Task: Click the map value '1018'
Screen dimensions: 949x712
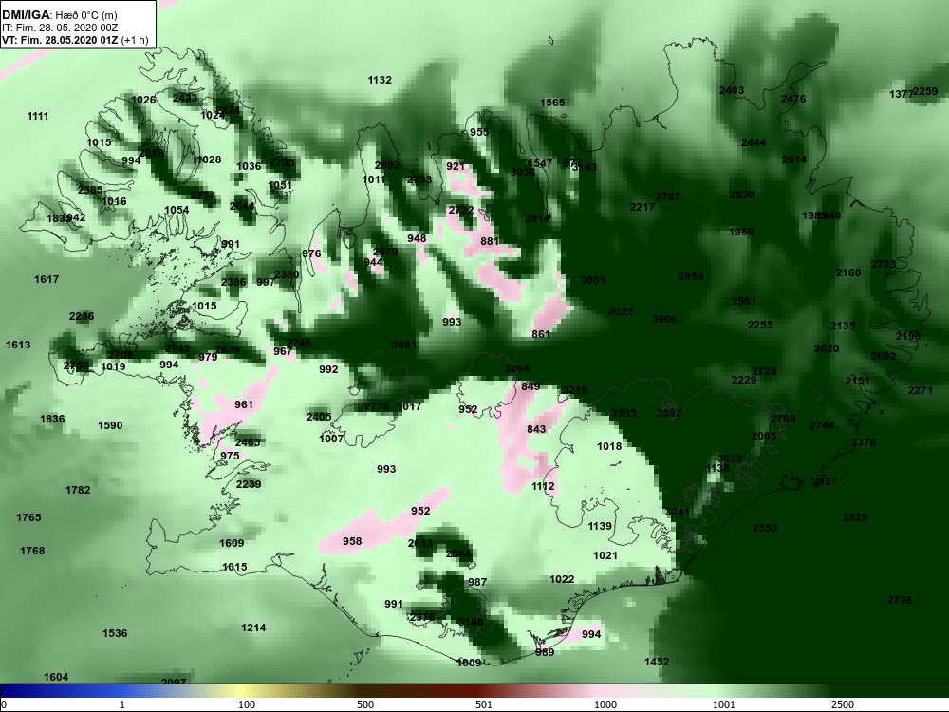Action: (x=609, y=447)
